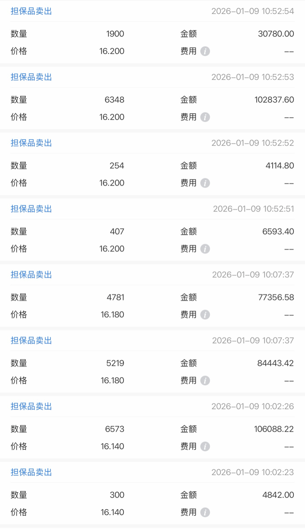Select the amount 102837.60 value
This screenshot has height=529, width=305.
point(274,100)
